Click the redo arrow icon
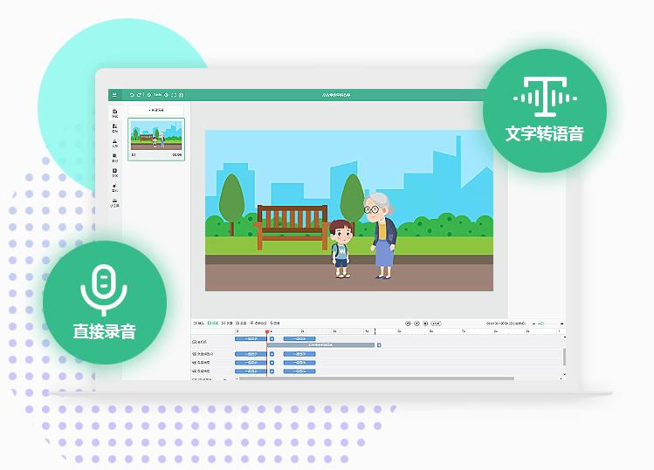Screen dimensions: 654x470 [x=139, y=94]
